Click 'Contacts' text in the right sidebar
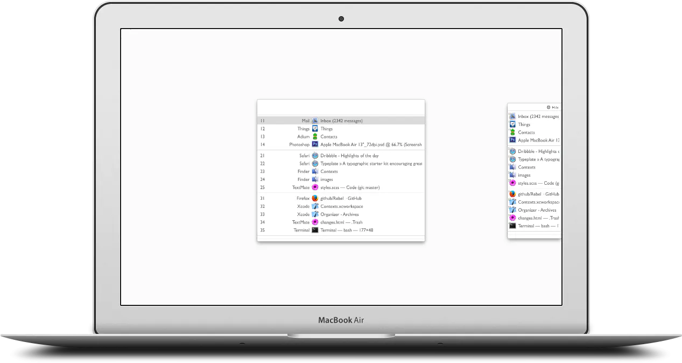The image size is (682, 363). [526, 132]
